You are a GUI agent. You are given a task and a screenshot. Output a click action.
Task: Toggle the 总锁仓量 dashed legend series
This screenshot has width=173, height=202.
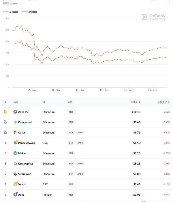(10, 12)
